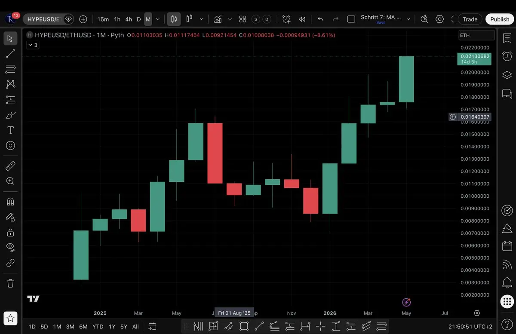Switch to the D daily timeframe
516x334 pixels.
click(138, 19)
